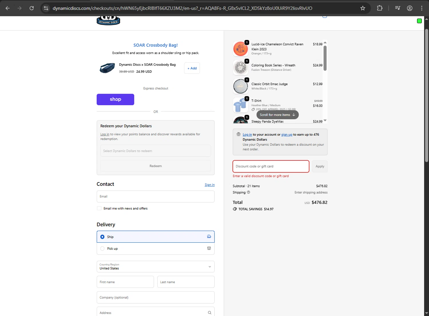Click the Classic Orbit Emac Judge thumbnail

tap(241, 86)
